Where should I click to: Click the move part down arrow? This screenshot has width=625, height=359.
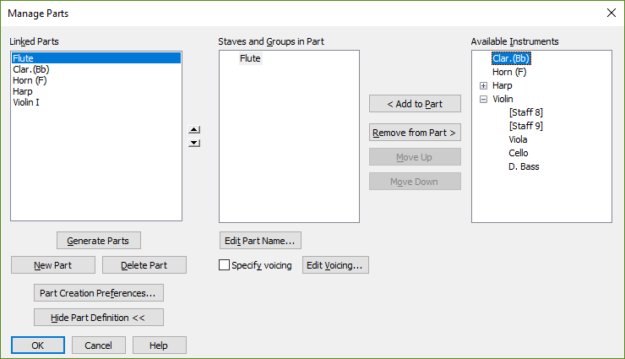click(194, 143)
